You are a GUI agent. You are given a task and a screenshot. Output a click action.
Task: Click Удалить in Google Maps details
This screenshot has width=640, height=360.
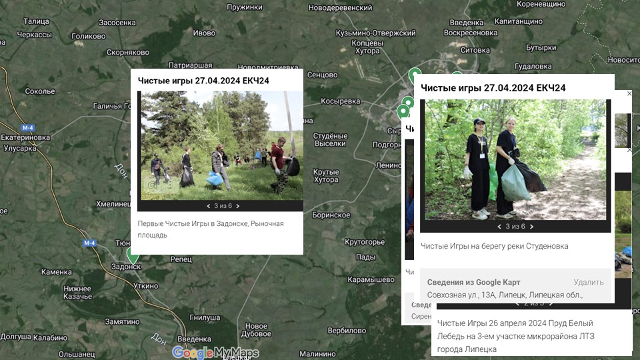(588, 282)
